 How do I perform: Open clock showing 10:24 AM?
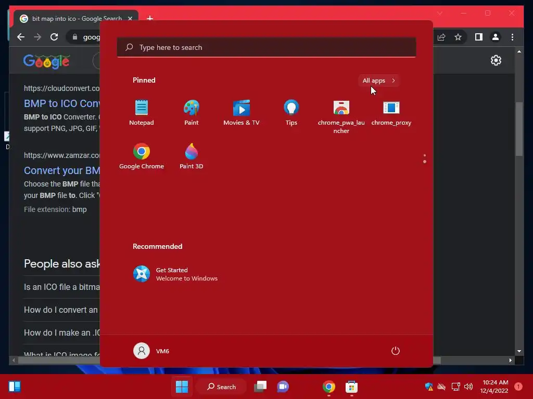coord(494,387)
